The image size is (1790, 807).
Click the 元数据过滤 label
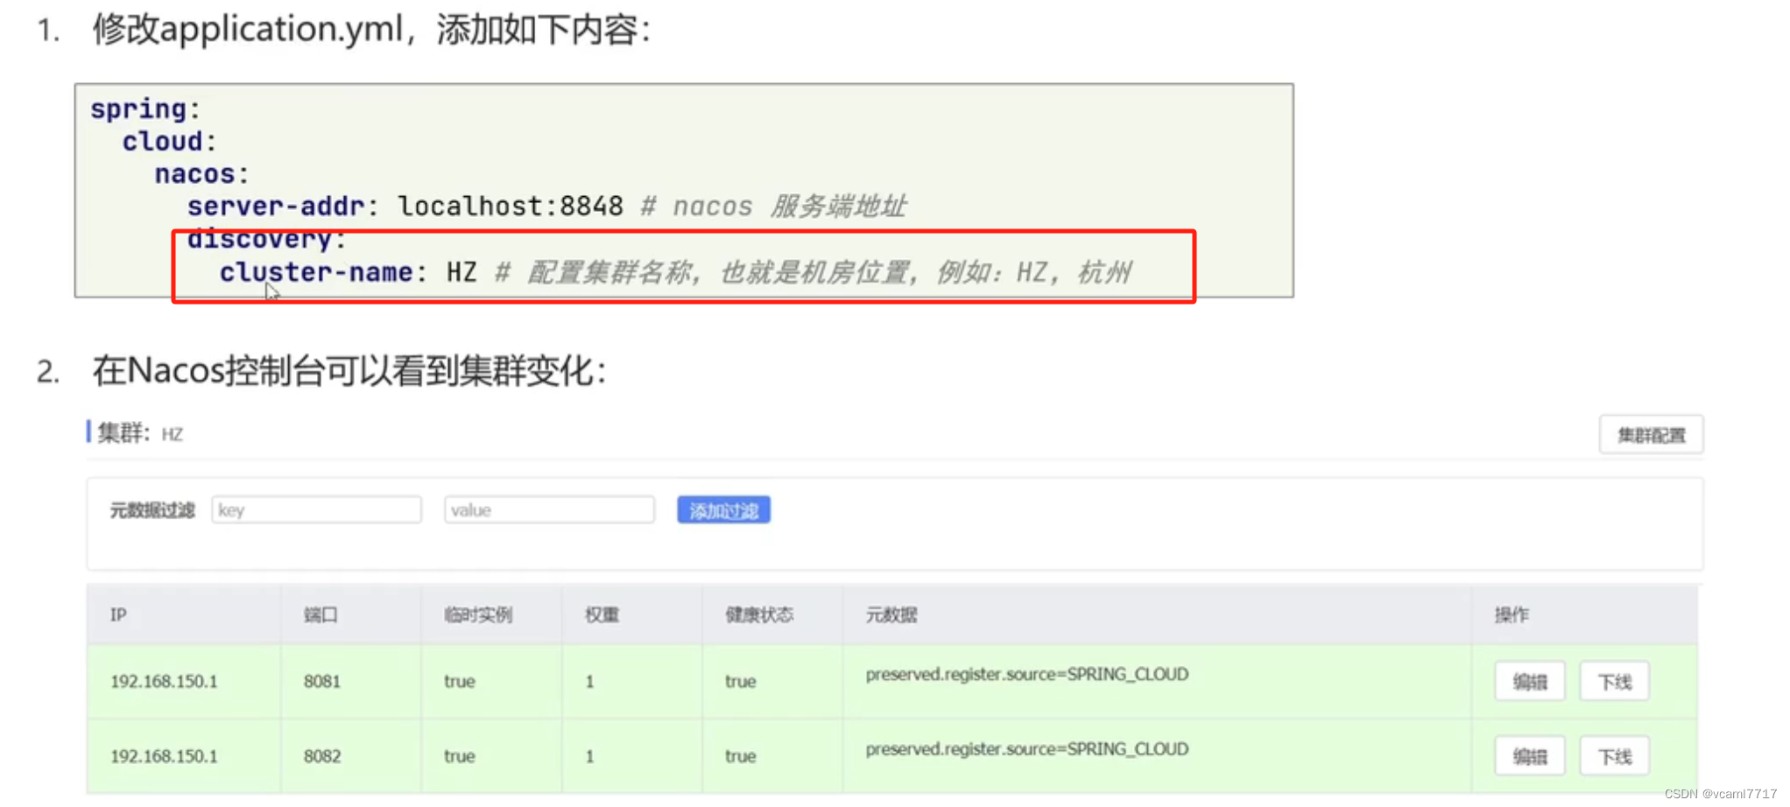click(x=152, y=510)
